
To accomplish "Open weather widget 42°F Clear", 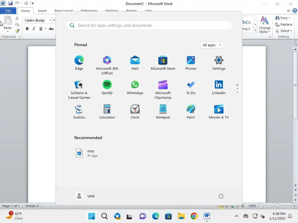I will tap(14, 216).
